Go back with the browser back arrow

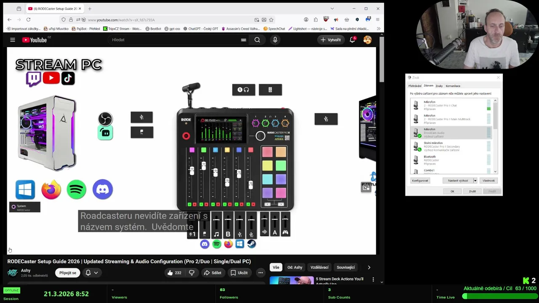[x=10, y=20]
